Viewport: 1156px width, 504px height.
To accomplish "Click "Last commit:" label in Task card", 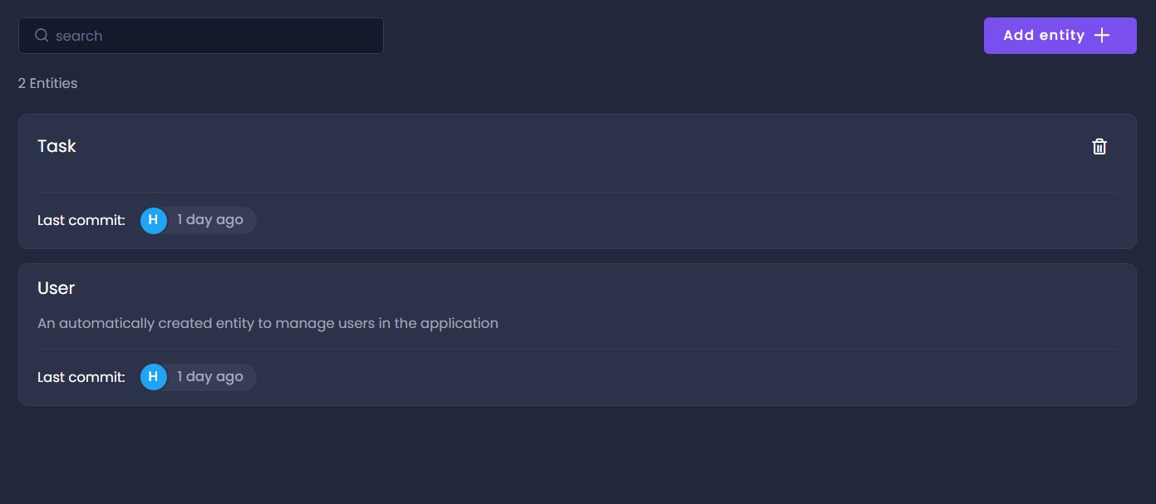I will click(x=81, y=220).
